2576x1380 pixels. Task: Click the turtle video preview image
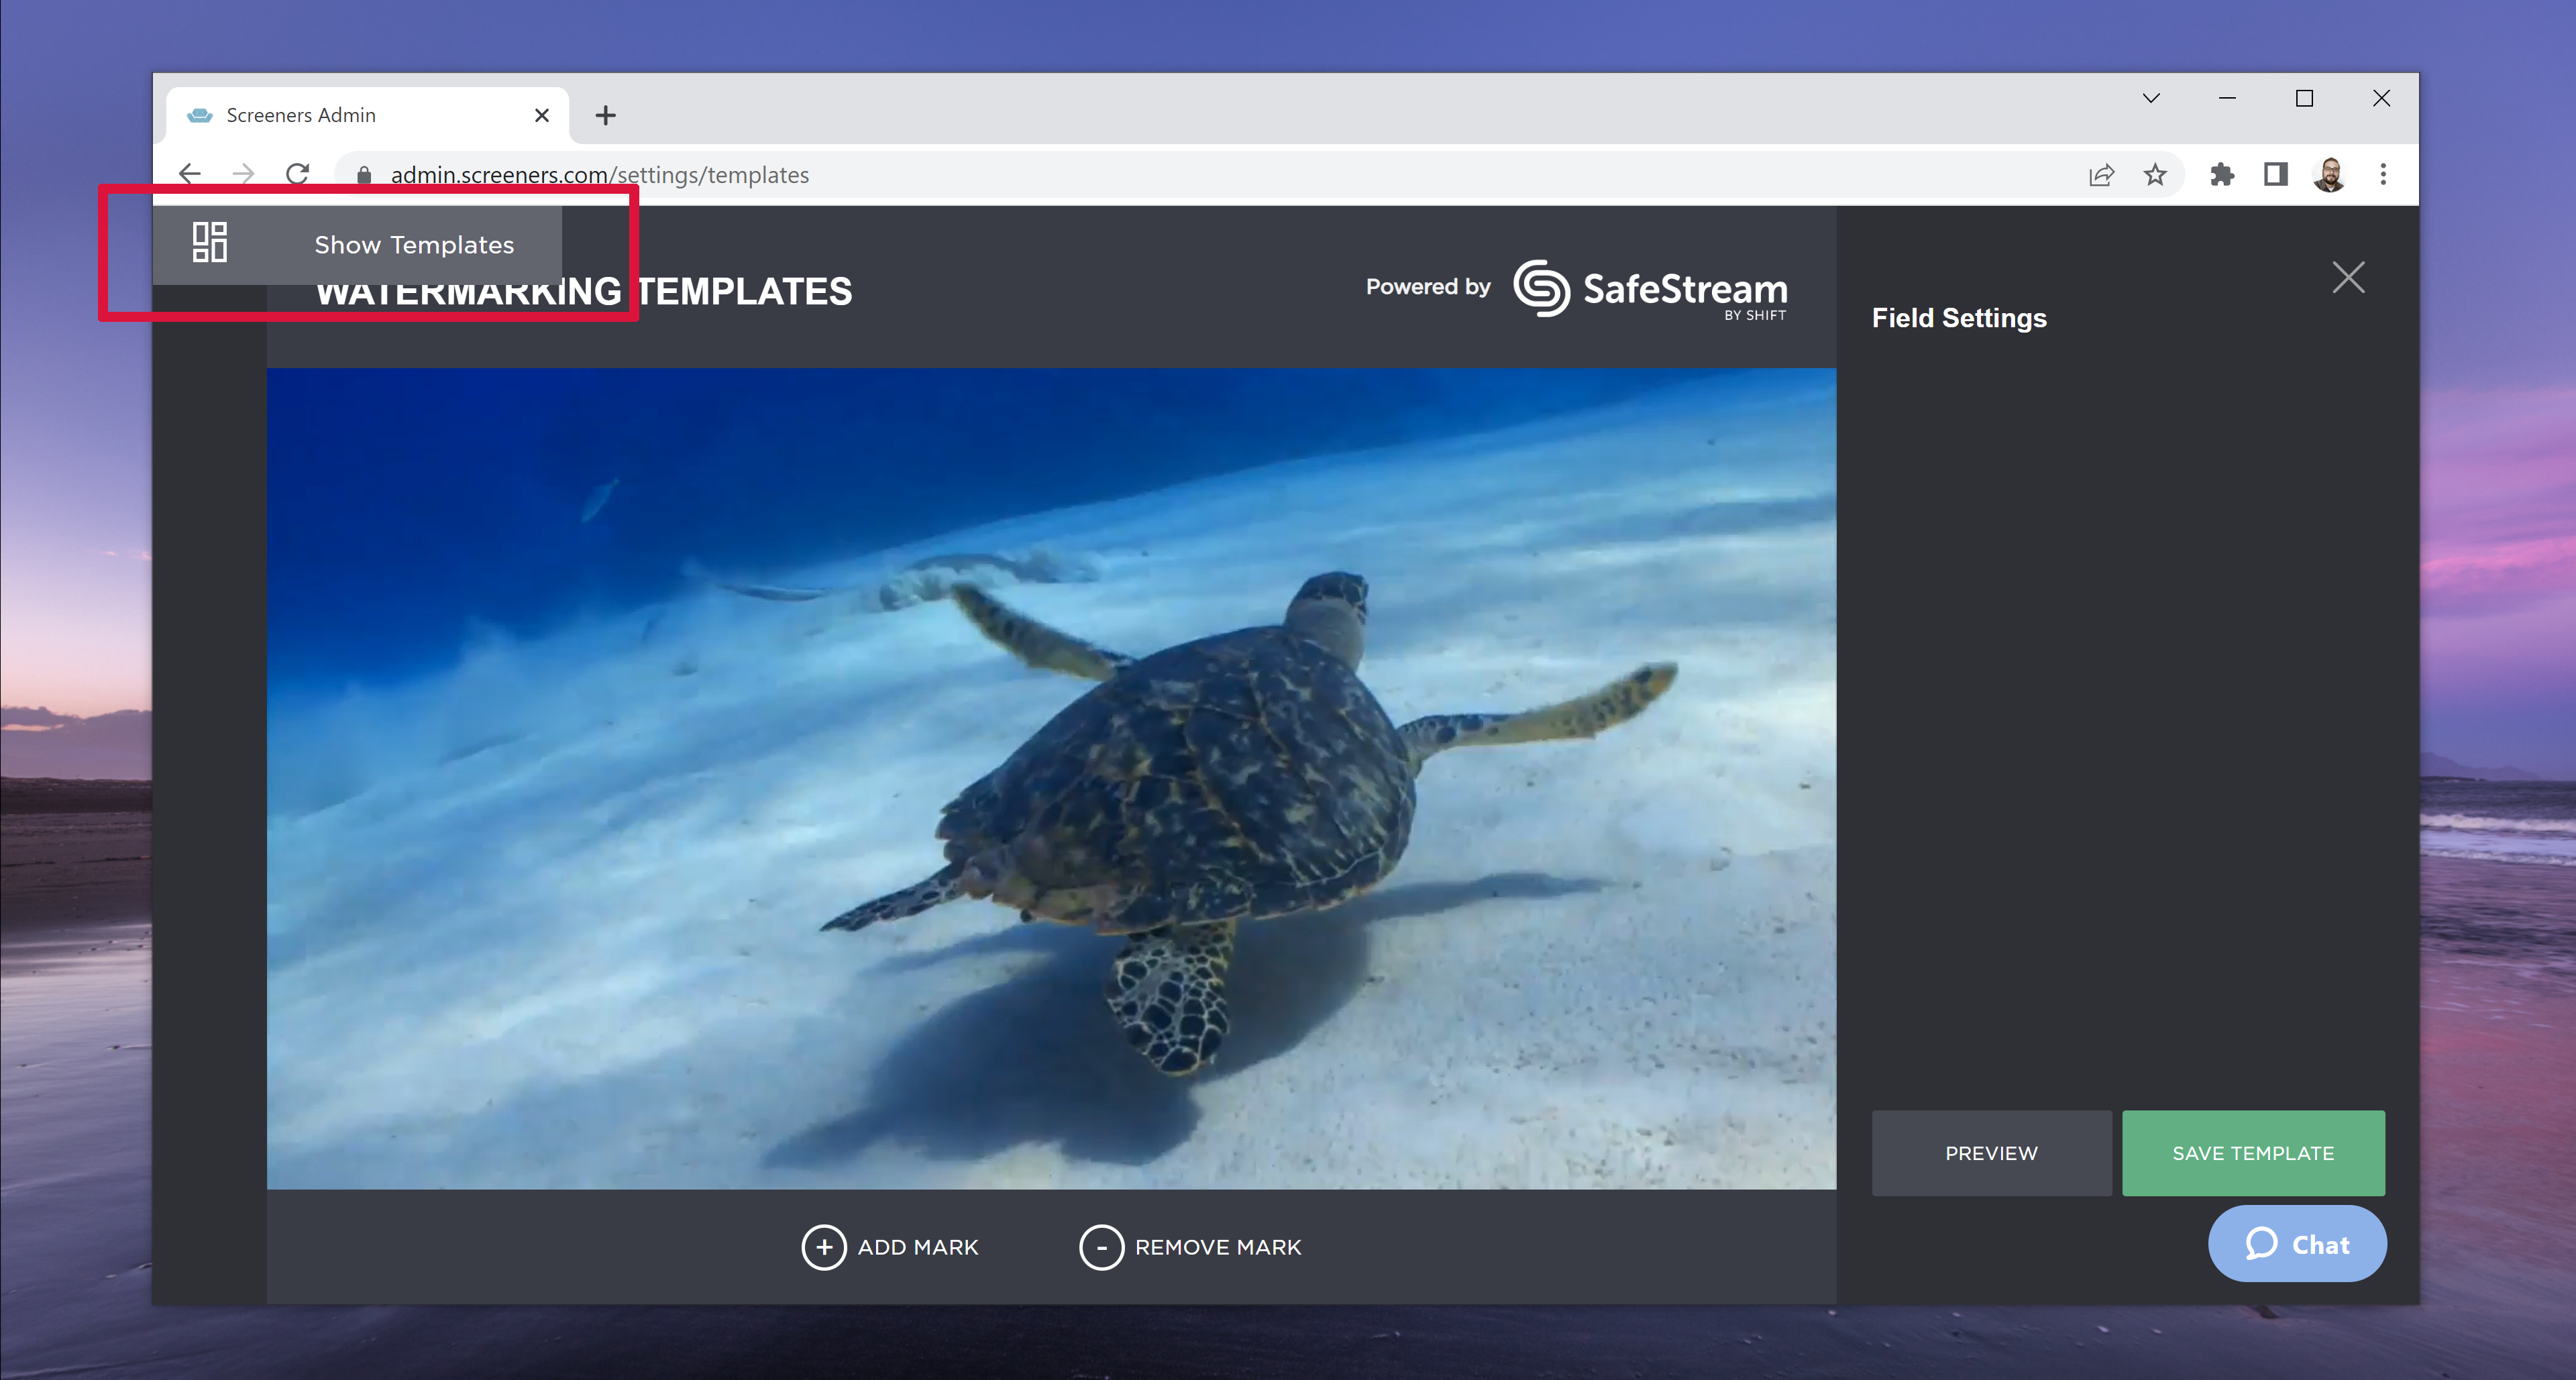tap(1050, 779)
